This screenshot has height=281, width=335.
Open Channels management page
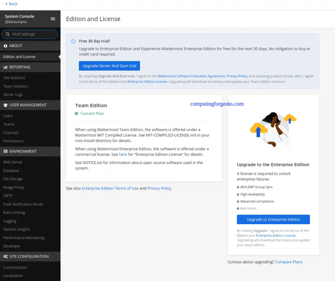[x=11, y=133]
